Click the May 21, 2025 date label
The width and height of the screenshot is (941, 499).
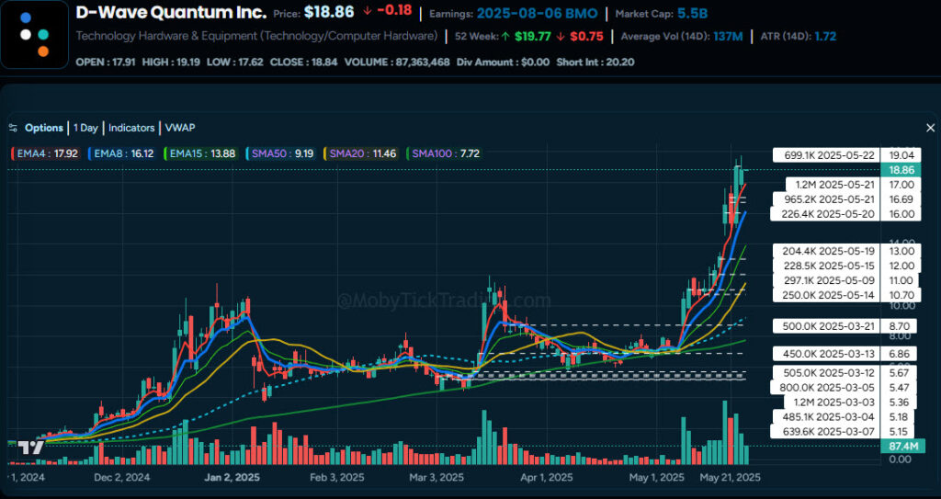(731, 477)
